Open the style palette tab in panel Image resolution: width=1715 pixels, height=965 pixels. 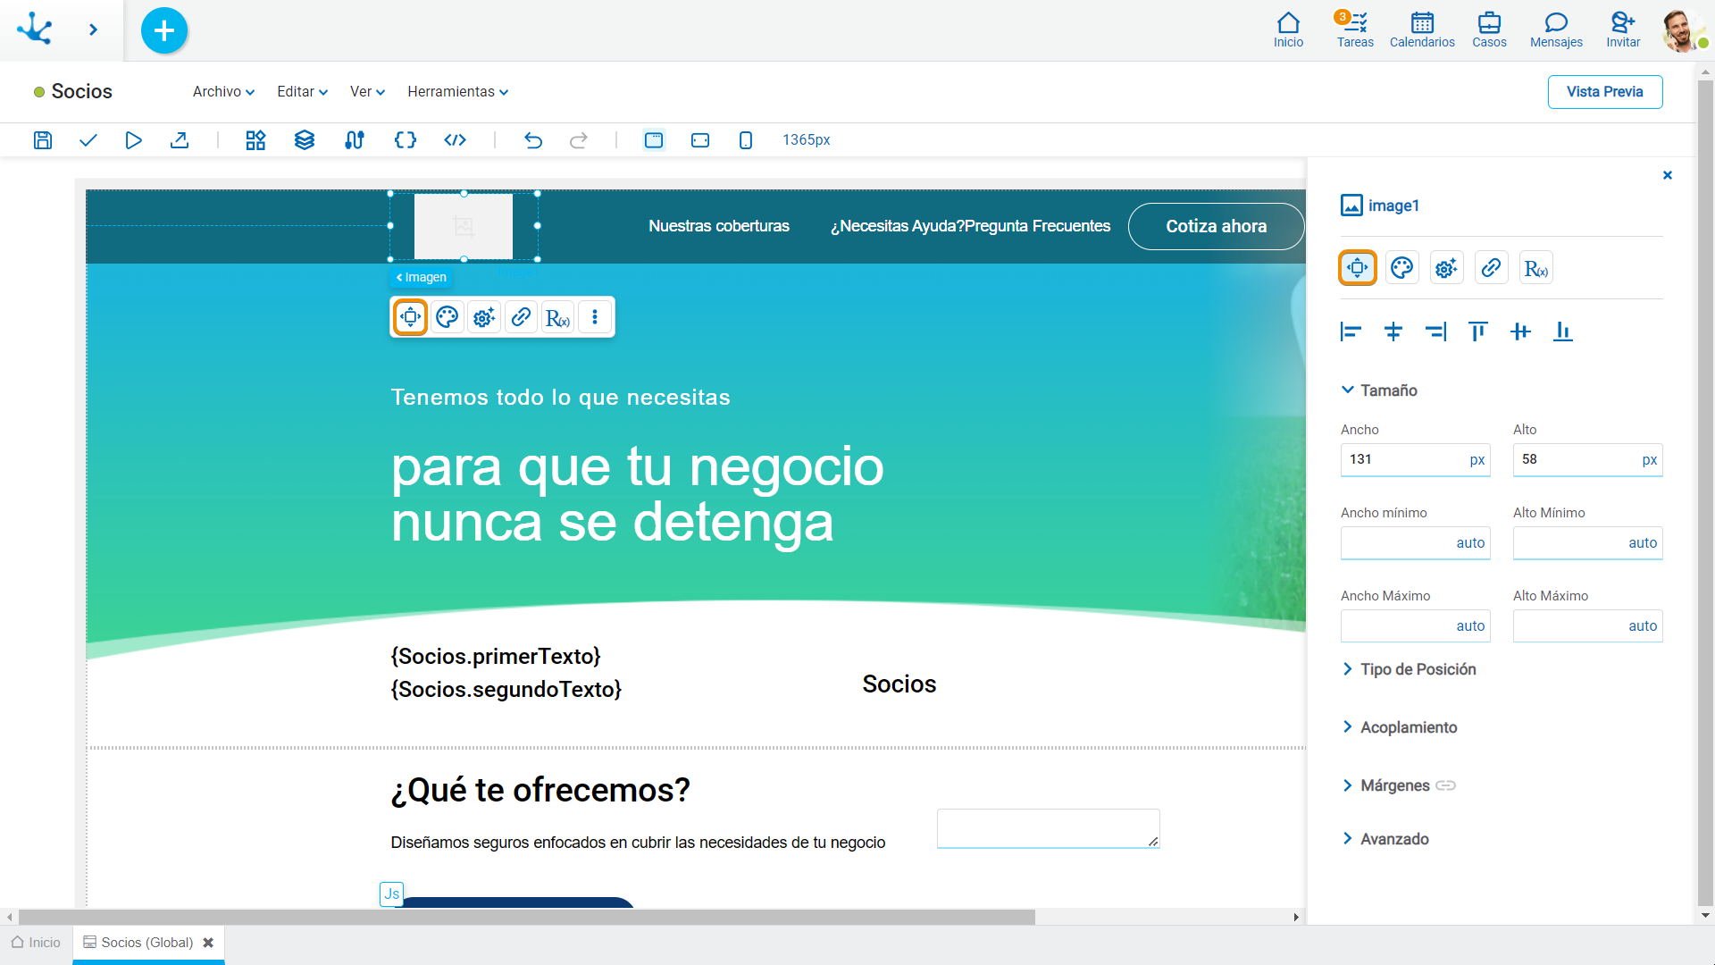pyautogui.click(x=1402, y=268)
